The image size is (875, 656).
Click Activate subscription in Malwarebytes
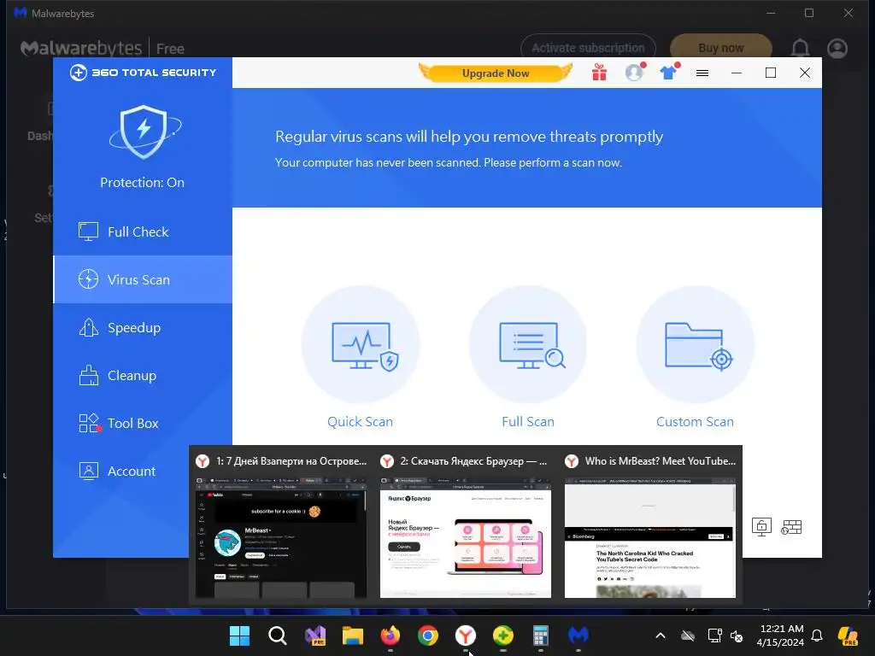coord(588,49)
